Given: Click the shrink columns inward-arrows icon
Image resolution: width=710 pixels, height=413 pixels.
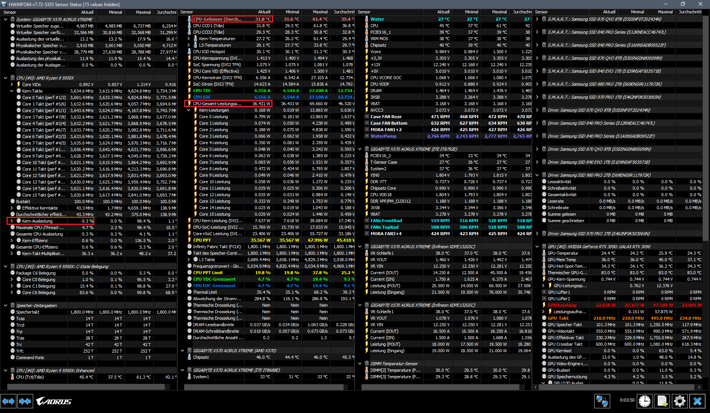Looking at the screenshot, I should click(25, 401).
